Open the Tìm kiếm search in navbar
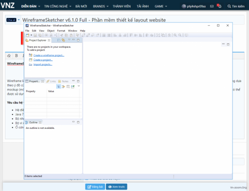 236,6
